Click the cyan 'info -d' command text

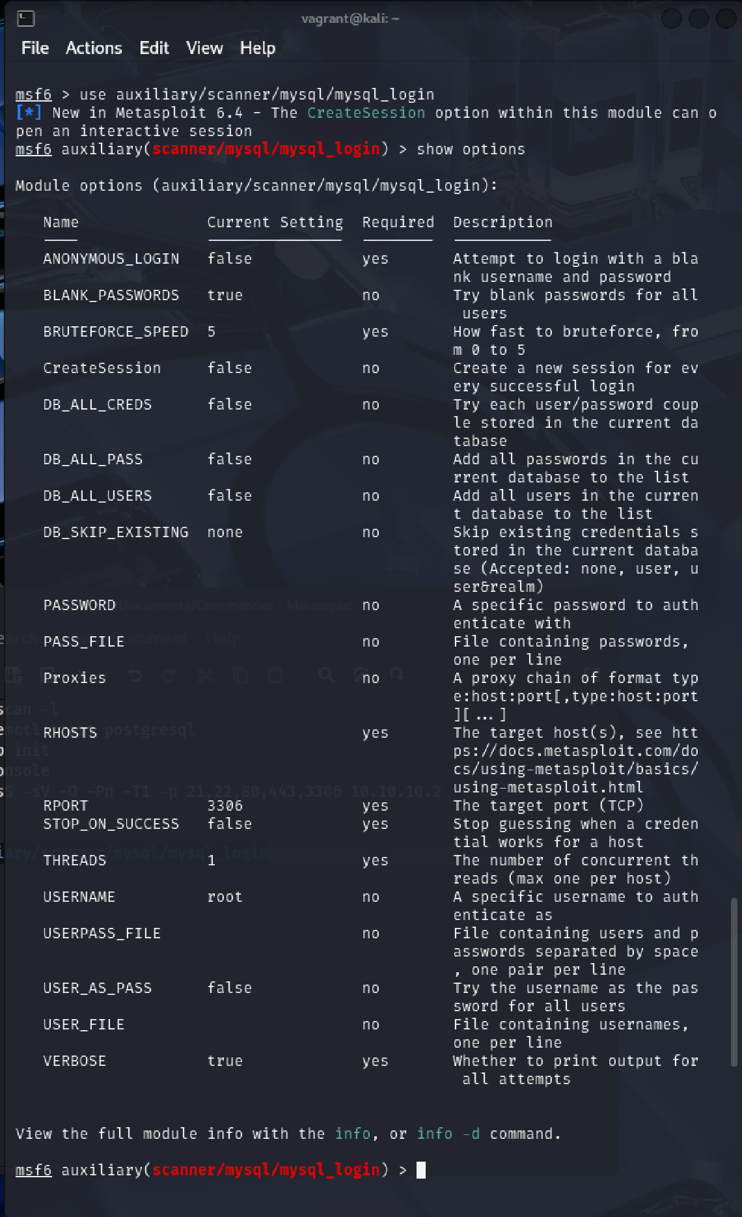coord(448,1134)
